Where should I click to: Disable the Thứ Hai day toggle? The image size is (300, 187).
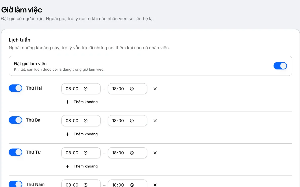point(15,88)
